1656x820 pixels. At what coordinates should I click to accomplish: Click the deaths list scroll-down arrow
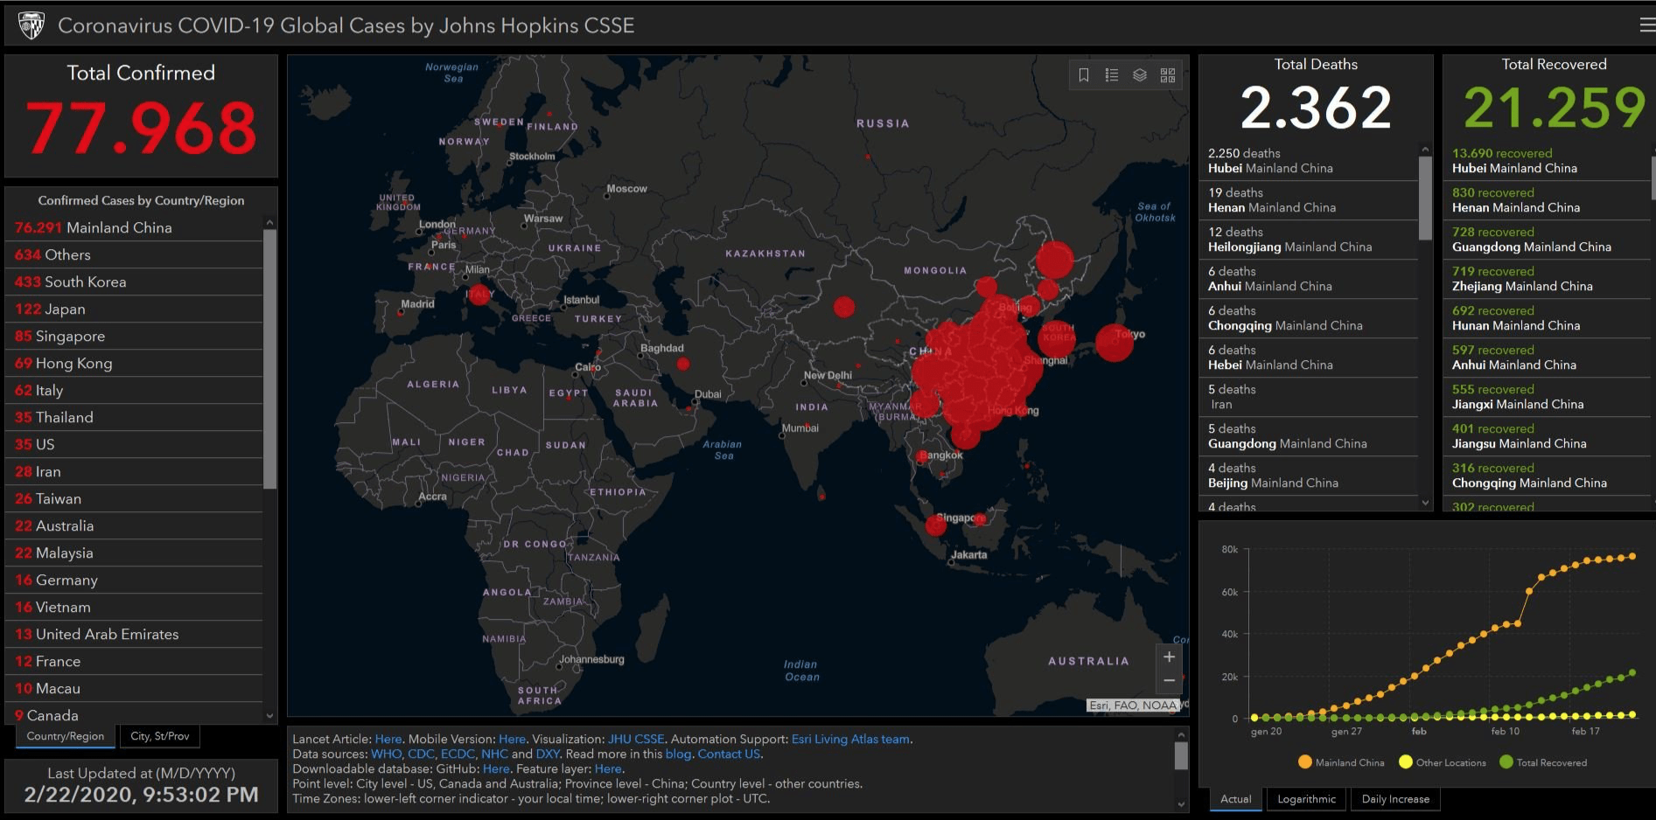1425,503
